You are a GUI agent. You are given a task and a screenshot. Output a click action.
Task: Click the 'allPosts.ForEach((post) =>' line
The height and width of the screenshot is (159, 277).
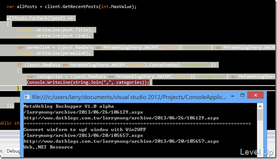(40, 18)
